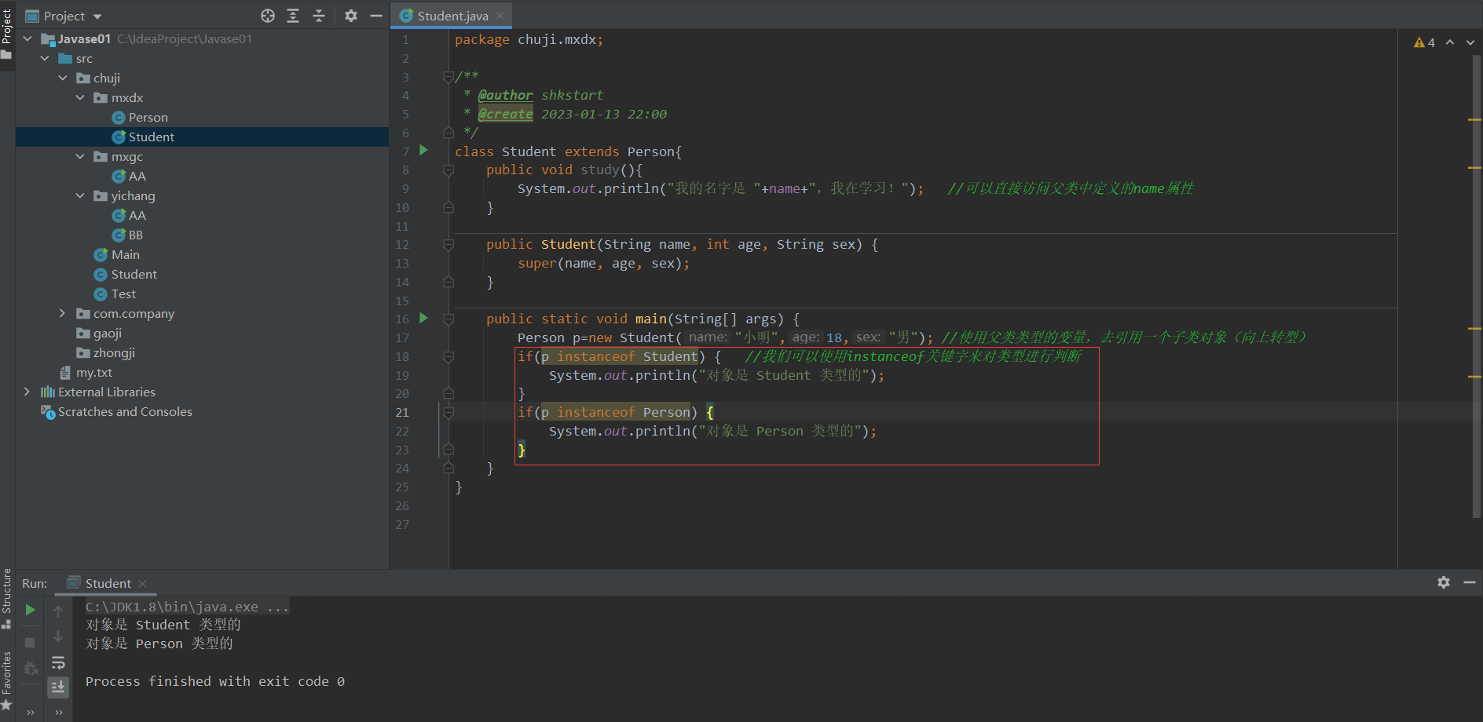Expand External Libraries node
Image resolution: width=1483 pixels, height=722 pixels.
tap(28, 392)
